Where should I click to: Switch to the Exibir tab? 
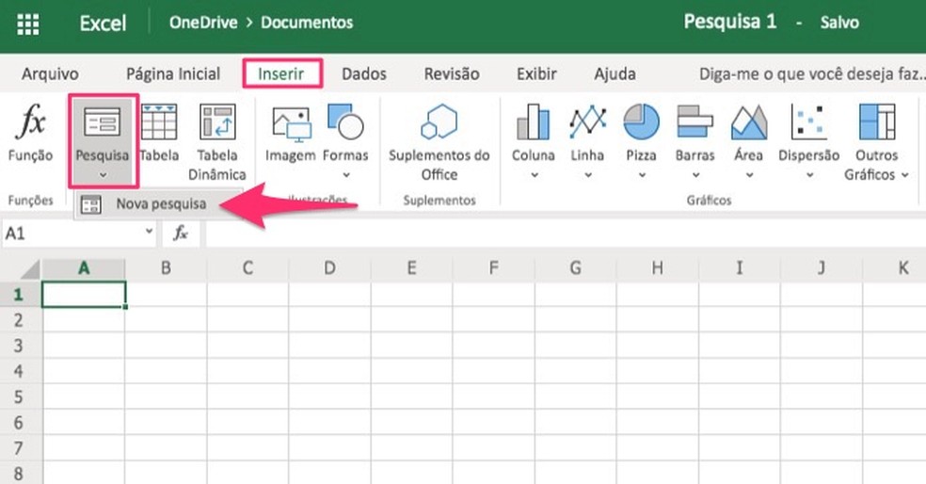click(x=536, y=73)
